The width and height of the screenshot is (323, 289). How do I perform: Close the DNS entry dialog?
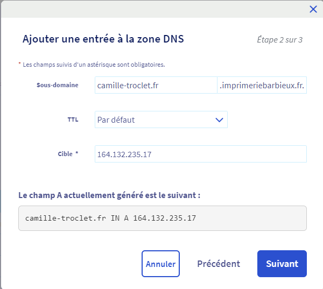pos(313,9)
